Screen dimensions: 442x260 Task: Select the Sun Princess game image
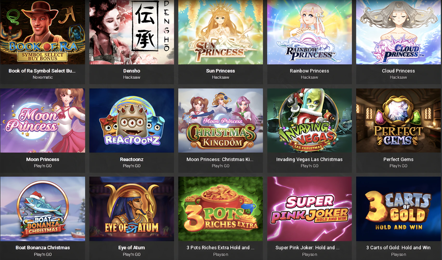tap(220, 32)
